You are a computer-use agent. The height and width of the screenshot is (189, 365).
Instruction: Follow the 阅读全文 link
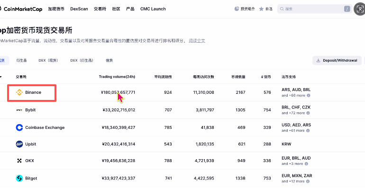[197, 41]
